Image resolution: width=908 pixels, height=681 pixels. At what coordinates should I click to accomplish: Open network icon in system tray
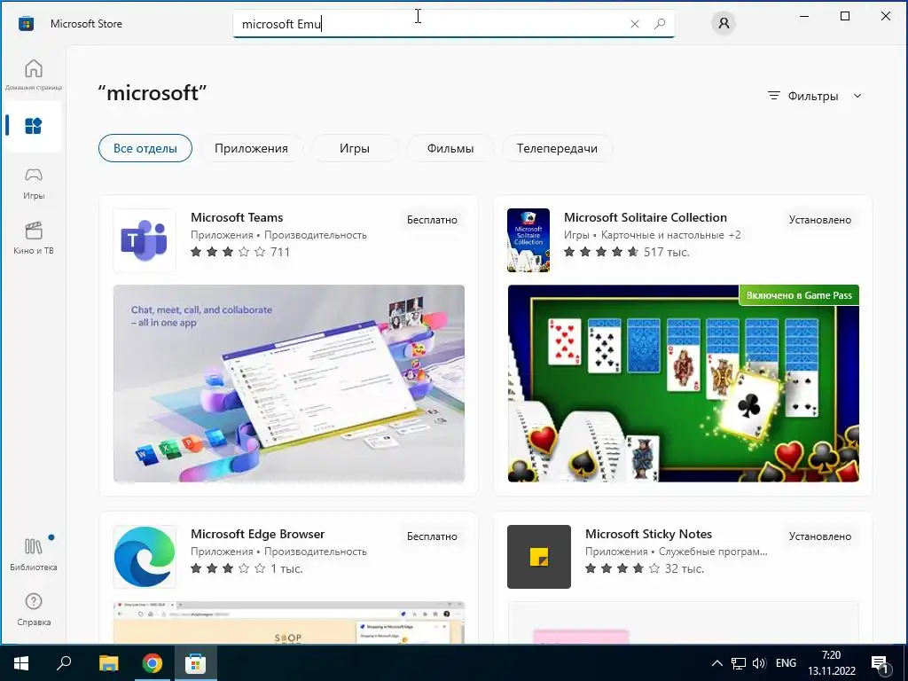pos(739,663)
